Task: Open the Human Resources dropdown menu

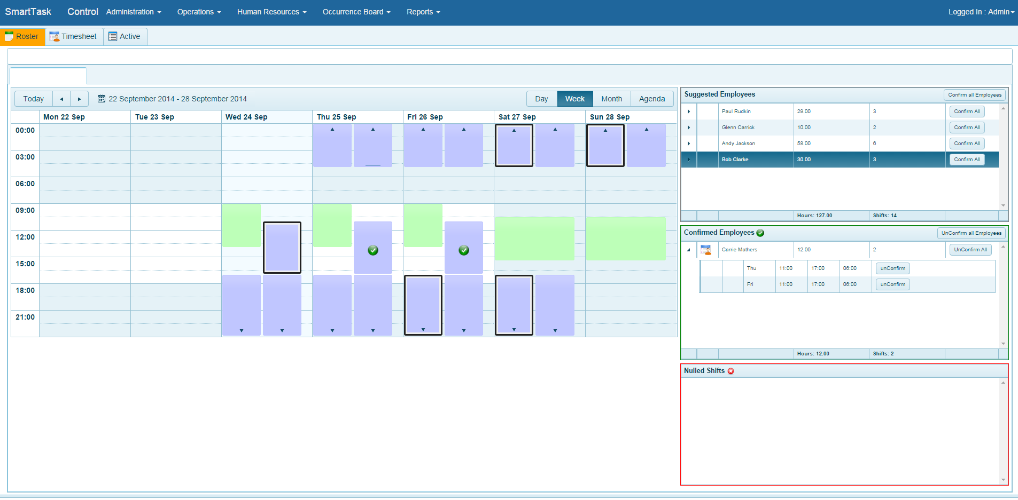Action: [271, 12]
